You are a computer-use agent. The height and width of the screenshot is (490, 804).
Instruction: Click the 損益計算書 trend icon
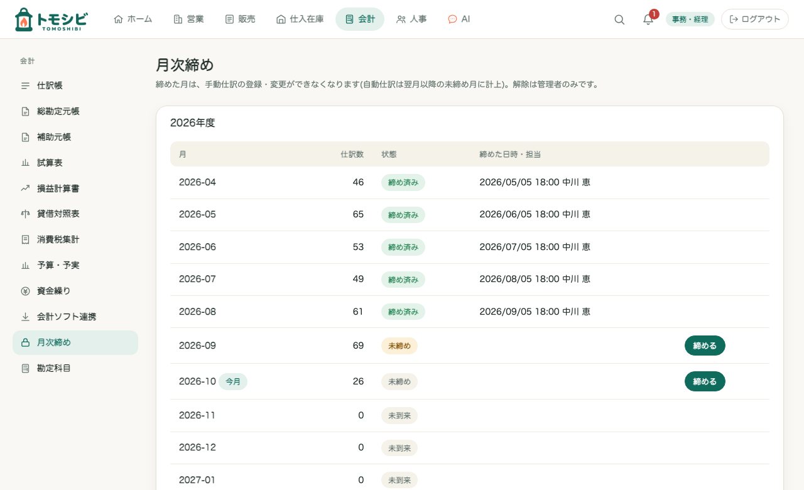(26, 188)
